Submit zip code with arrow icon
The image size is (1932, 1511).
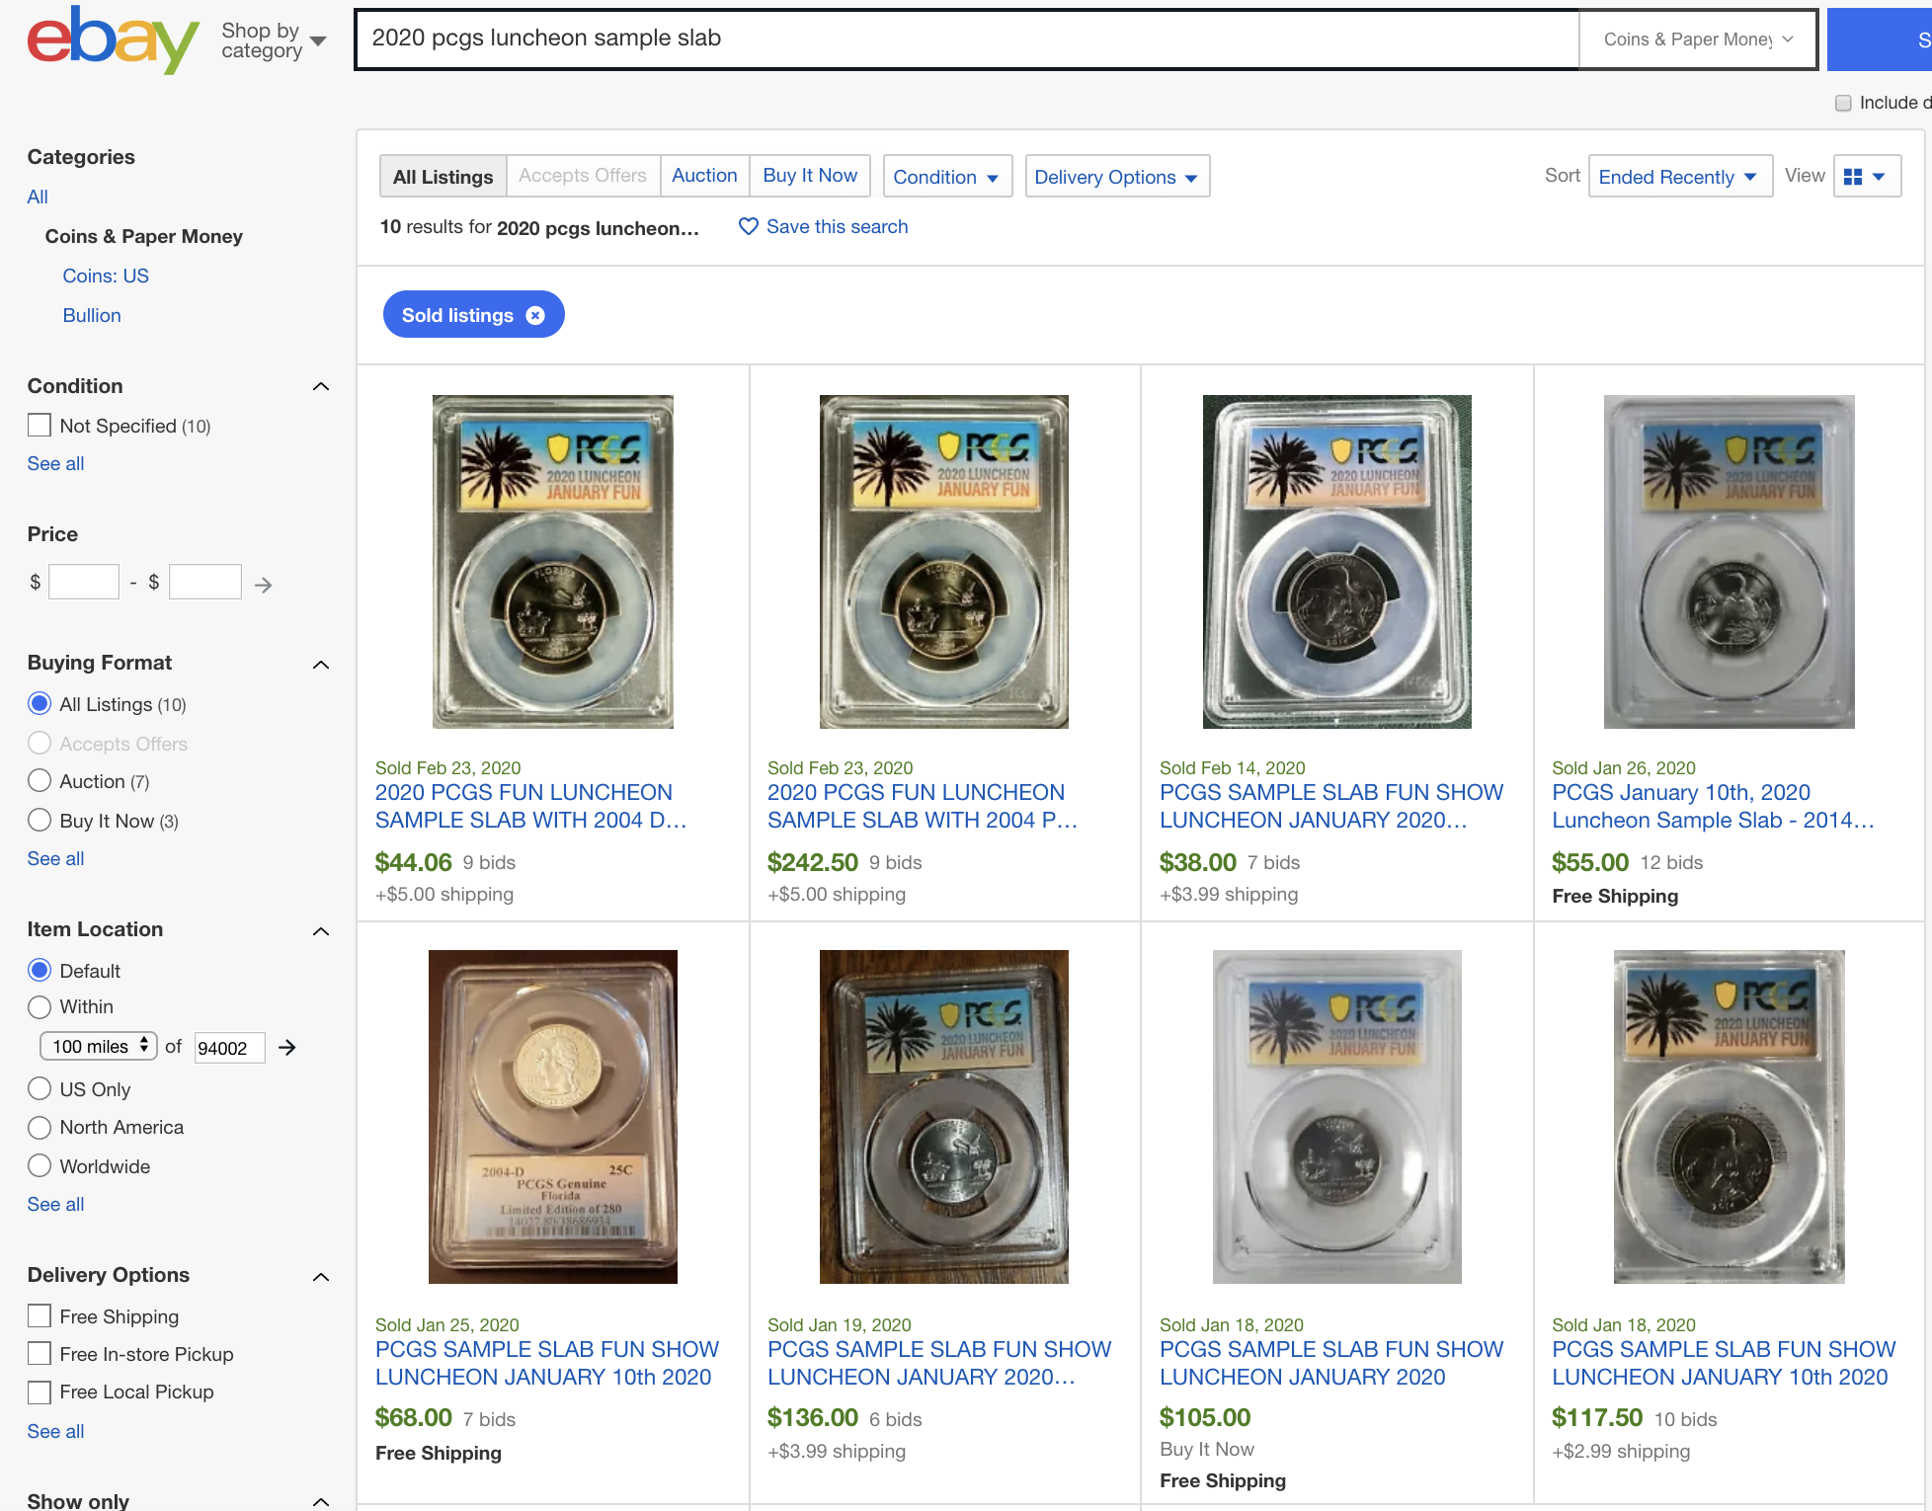tap(287, 1047)
